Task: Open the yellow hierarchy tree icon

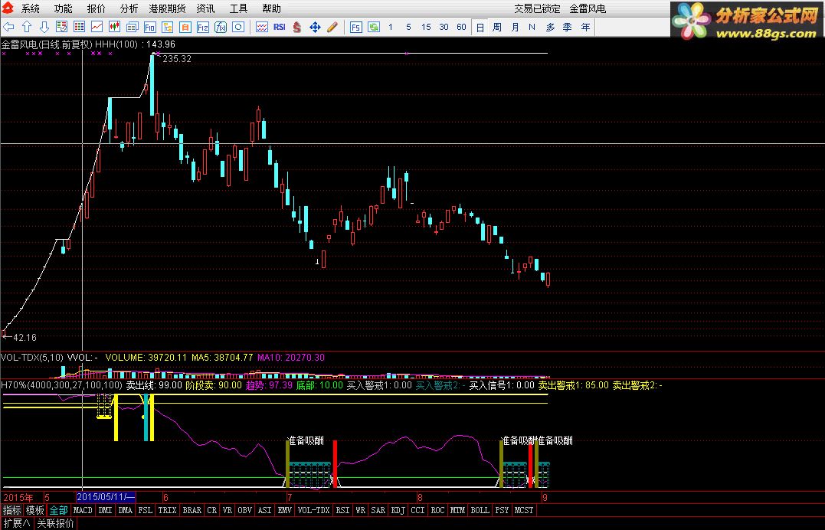Action: [167, 27]
